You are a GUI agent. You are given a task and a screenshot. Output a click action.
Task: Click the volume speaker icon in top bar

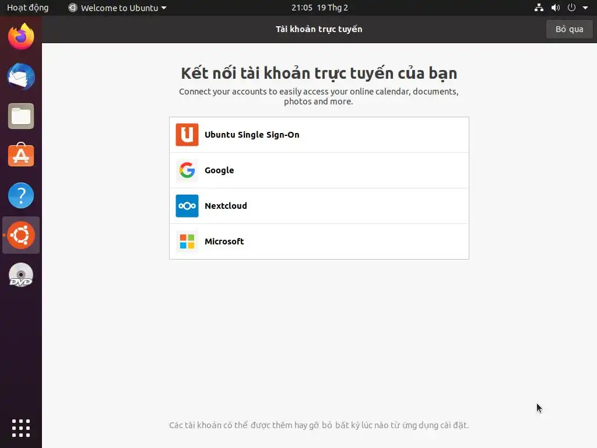click(556, 8)
